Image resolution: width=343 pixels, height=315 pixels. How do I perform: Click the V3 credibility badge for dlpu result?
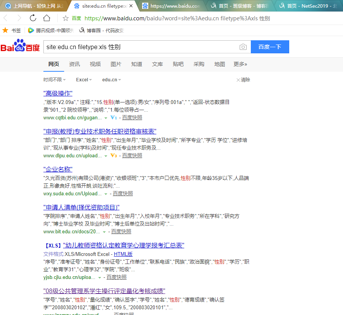pyautogui.click(x=114, y=155)
